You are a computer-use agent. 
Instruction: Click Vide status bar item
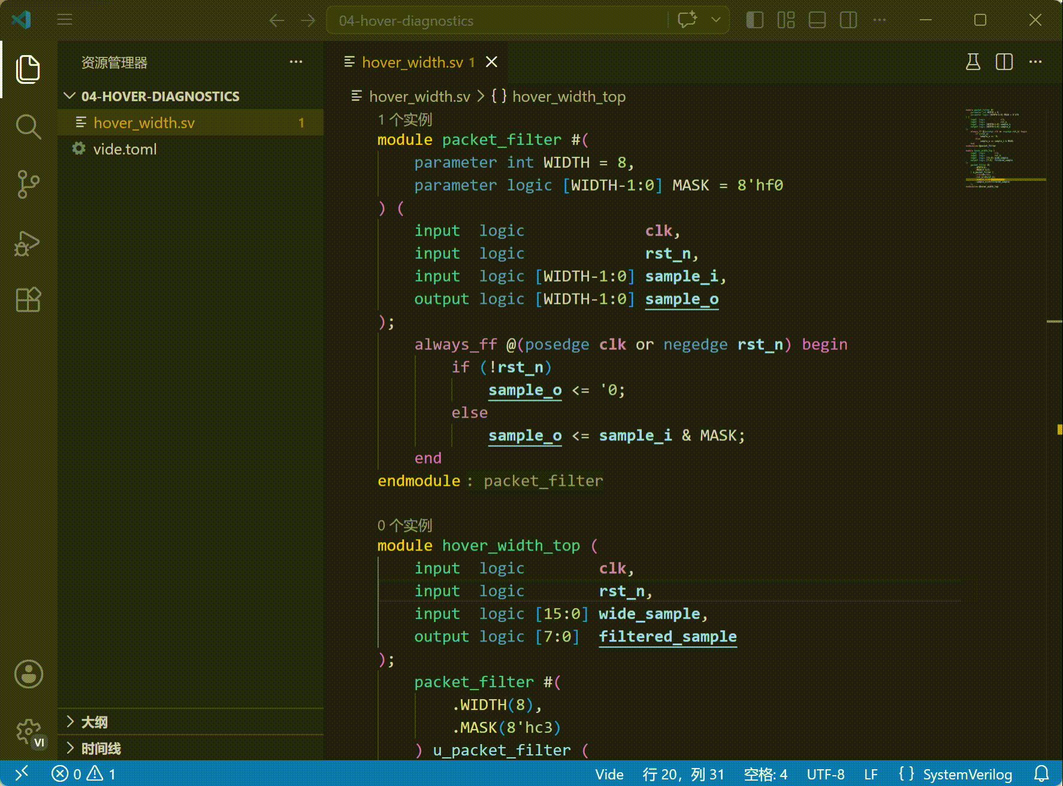(609, 774)
